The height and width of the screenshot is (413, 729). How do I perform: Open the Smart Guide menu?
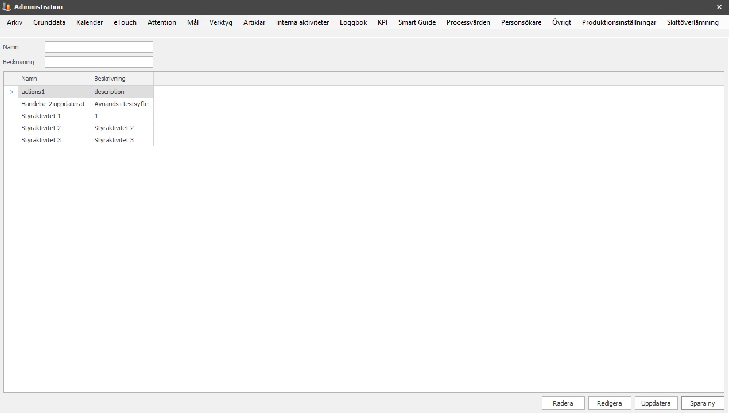[x=417, y=22]
